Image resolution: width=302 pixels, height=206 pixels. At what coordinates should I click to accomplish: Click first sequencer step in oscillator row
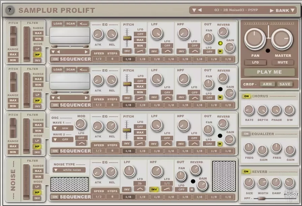128,151
